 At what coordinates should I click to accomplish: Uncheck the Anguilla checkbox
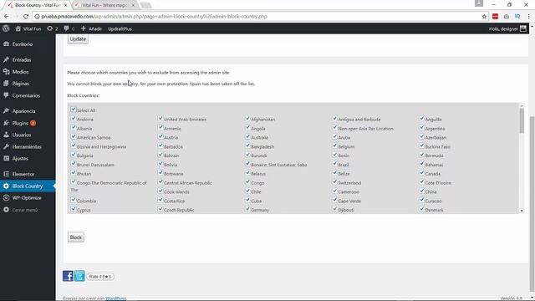(x=421, y=119)
